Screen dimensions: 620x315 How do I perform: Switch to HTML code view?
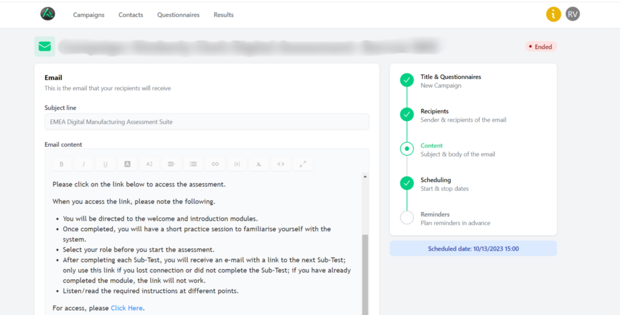coord(281,164)
